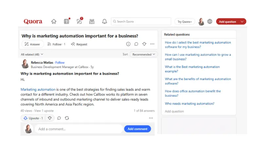Click the Search Quora field
262x147 pixels.
pos(141,22)
